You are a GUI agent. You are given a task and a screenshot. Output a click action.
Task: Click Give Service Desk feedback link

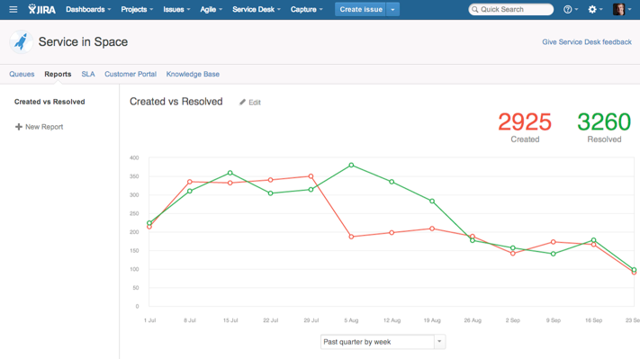[587, 42]
